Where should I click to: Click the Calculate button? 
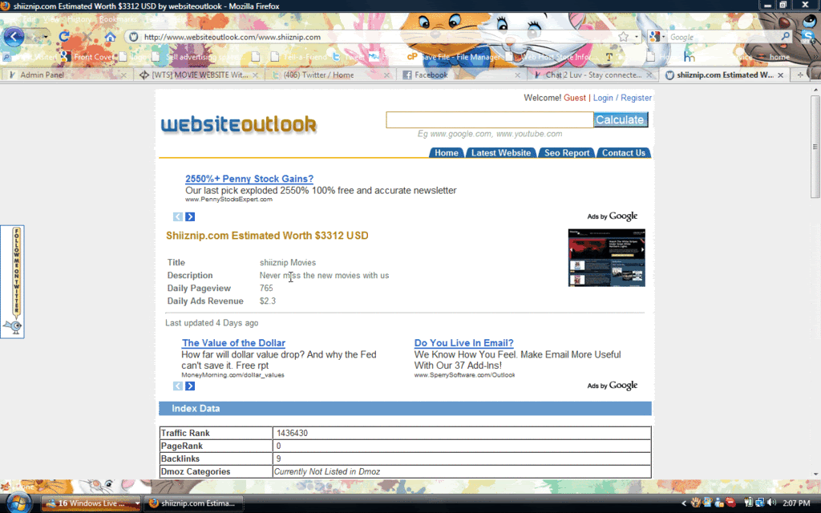point(621,120)
